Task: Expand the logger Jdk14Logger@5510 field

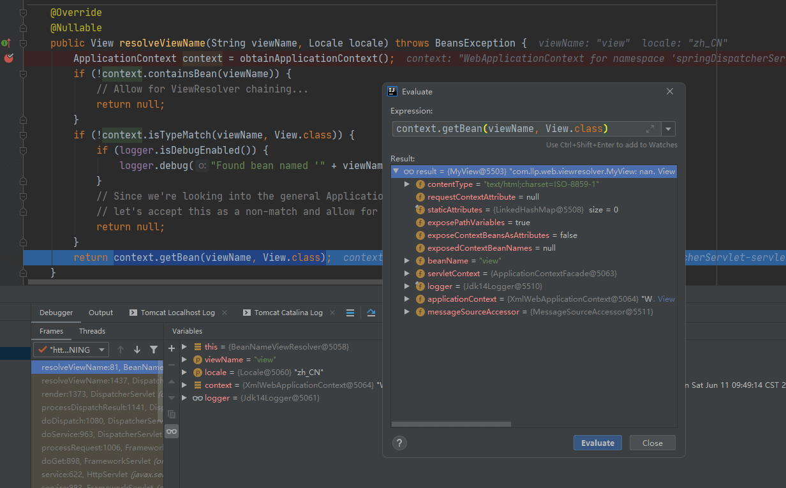Action: click(x=407, y=286)
